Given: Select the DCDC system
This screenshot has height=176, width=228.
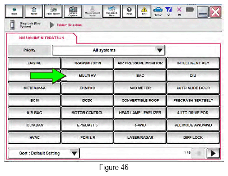Looking at the screenshot, I should (x=87, y=100).
